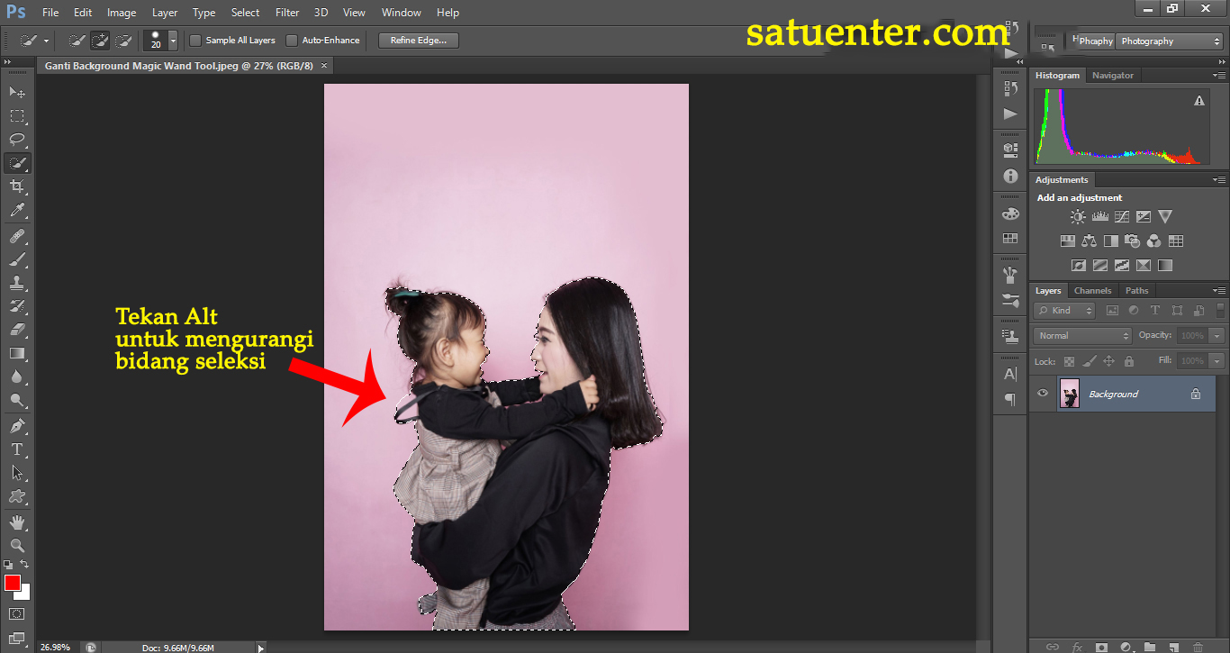Click the Background layer thumbnail
The width and height of the screenshot is (1230, 653).
coord(1070,394)
